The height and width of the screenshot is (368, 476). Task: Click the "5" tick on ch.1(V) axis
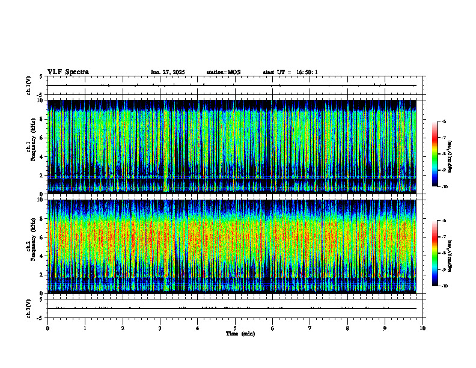click(x=41, y=76)
